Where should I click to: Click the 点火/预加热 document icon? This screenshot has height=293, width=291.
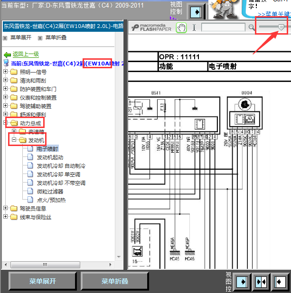[x=30, y=200]
